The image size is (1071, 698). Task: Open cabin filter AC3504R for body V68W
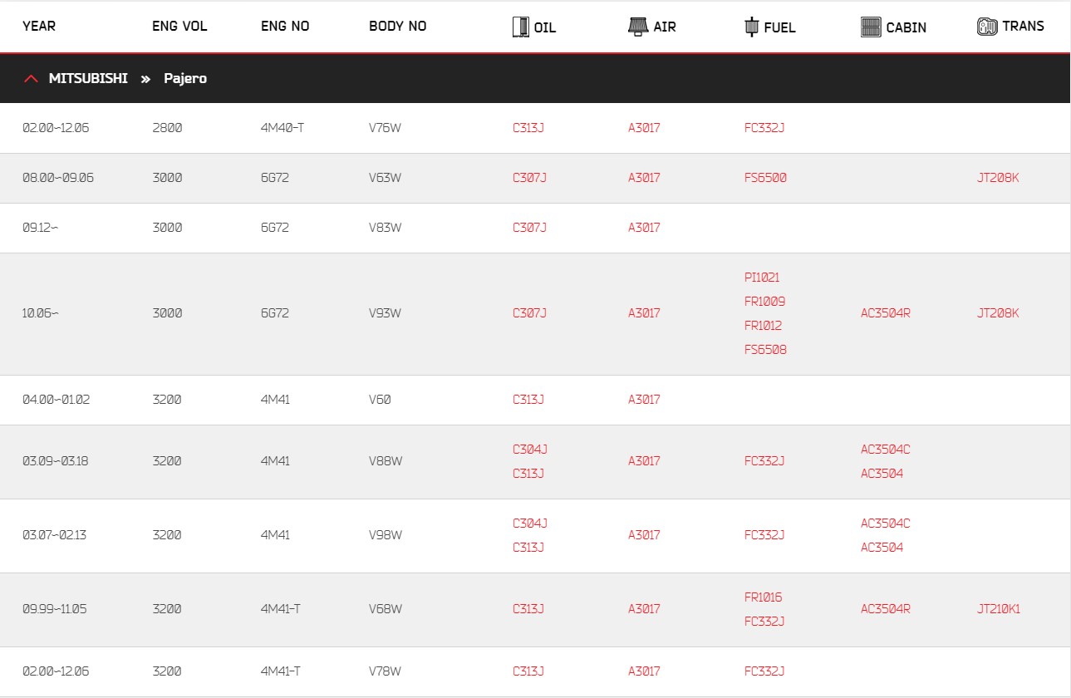886,609
